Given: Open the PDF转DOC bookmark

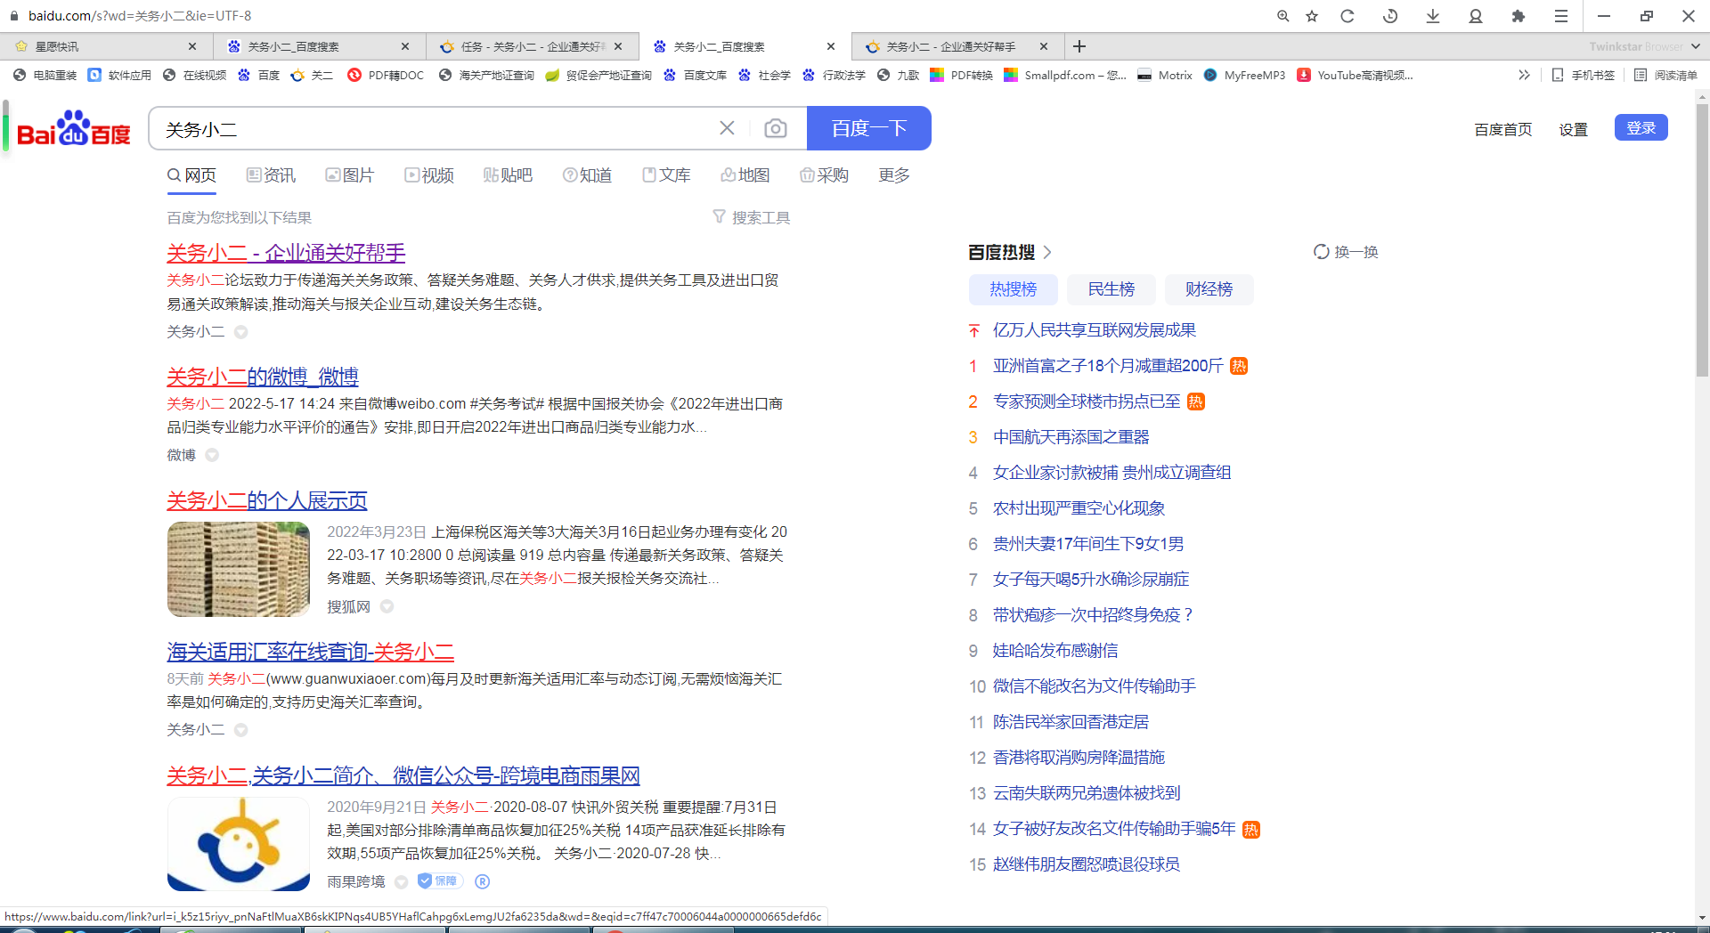Looking at the screenshot, I should click(x=386, y=75).
